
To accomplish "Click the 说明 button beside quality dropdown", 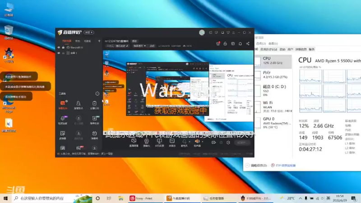I will [152, 46].
